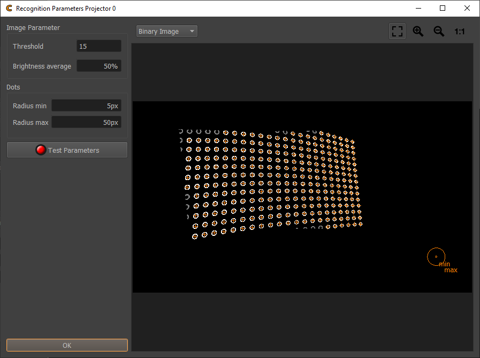
Task: Click the Dots group label
Action: [x=13, y=87]
